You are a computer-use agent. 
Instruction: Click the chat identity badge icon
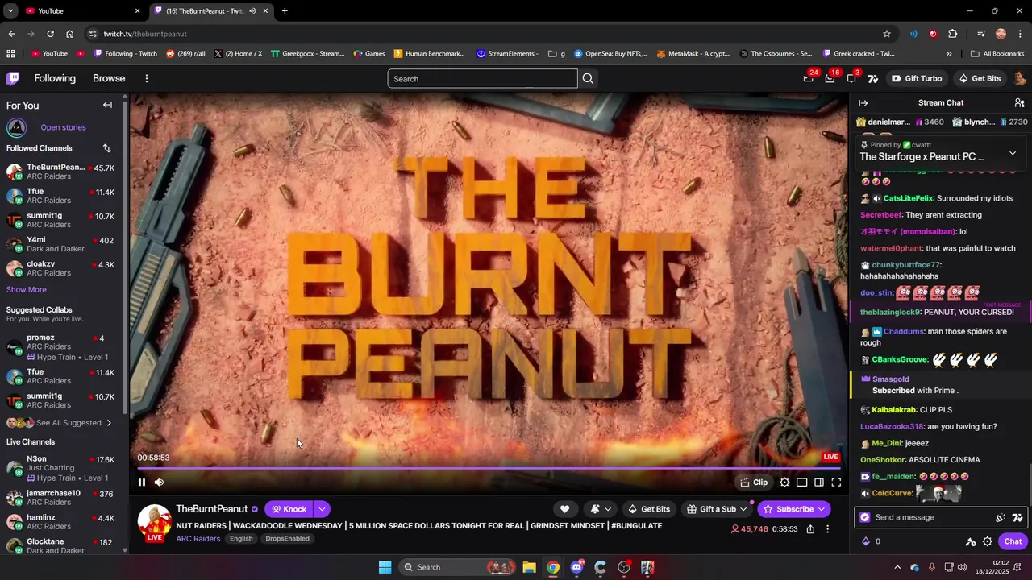[865, 518]
